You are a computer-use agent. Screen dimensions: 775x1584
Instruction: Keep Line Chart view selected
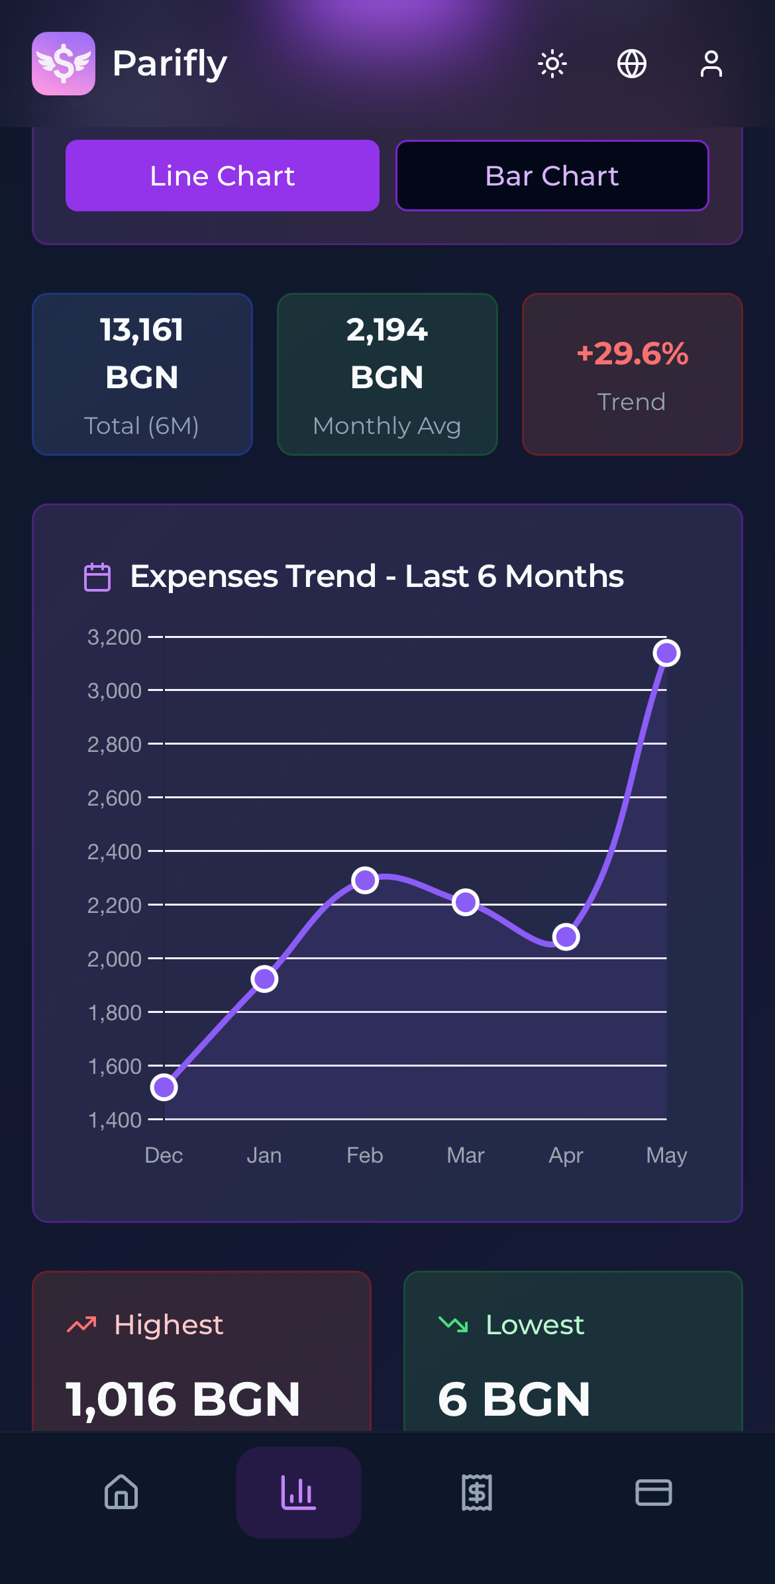pyautogui.click(x=221, y=175)
